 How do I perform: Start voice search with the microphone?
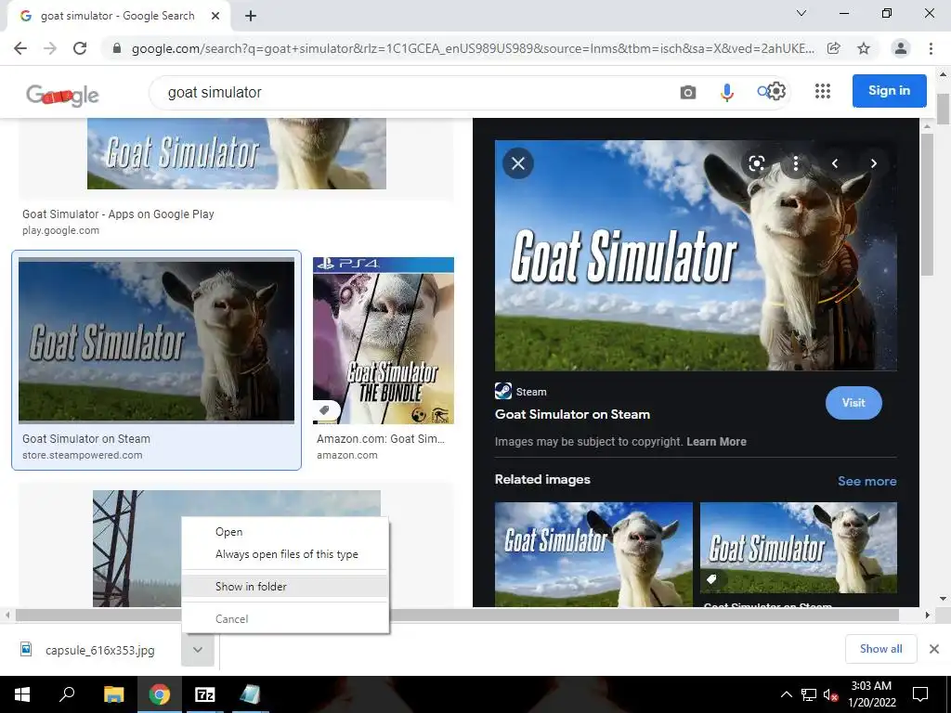click(x=726, y=92)
